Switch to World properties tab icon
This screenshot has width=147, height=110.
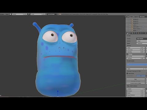137,33
